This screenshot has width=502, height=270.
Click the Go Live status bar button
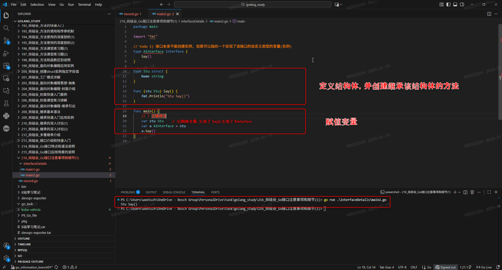click(x=484, y=267)
